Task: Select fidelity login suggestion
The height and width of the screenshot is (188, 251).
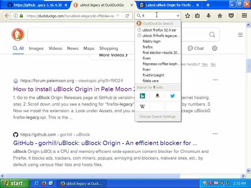Action: pos(158,41)
